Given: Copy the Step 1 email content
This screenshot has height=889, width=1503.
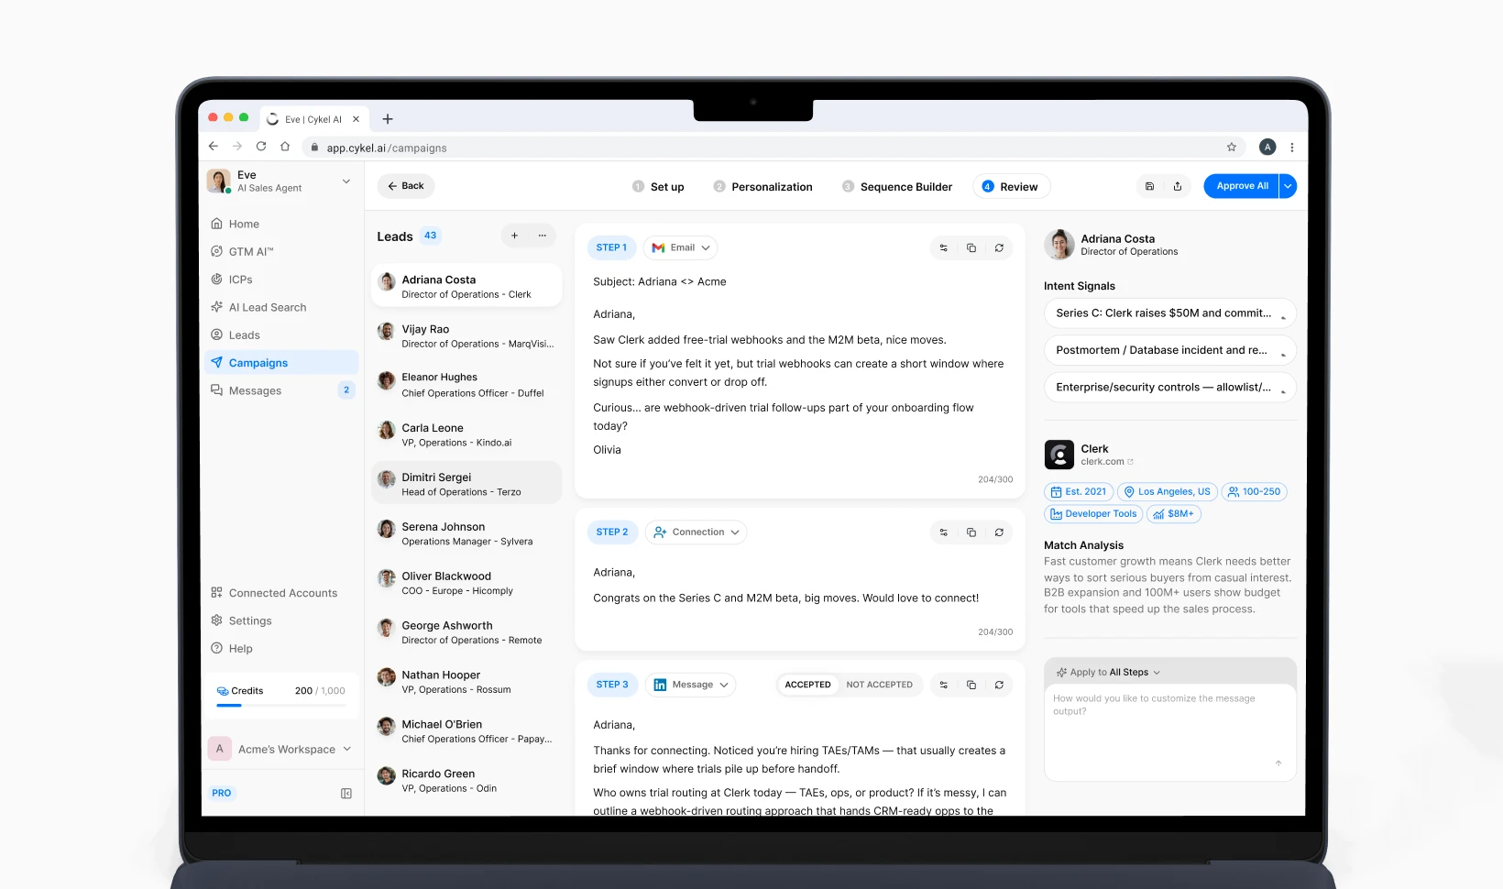Looking at the screenshot, I should [x=971, y=247].
